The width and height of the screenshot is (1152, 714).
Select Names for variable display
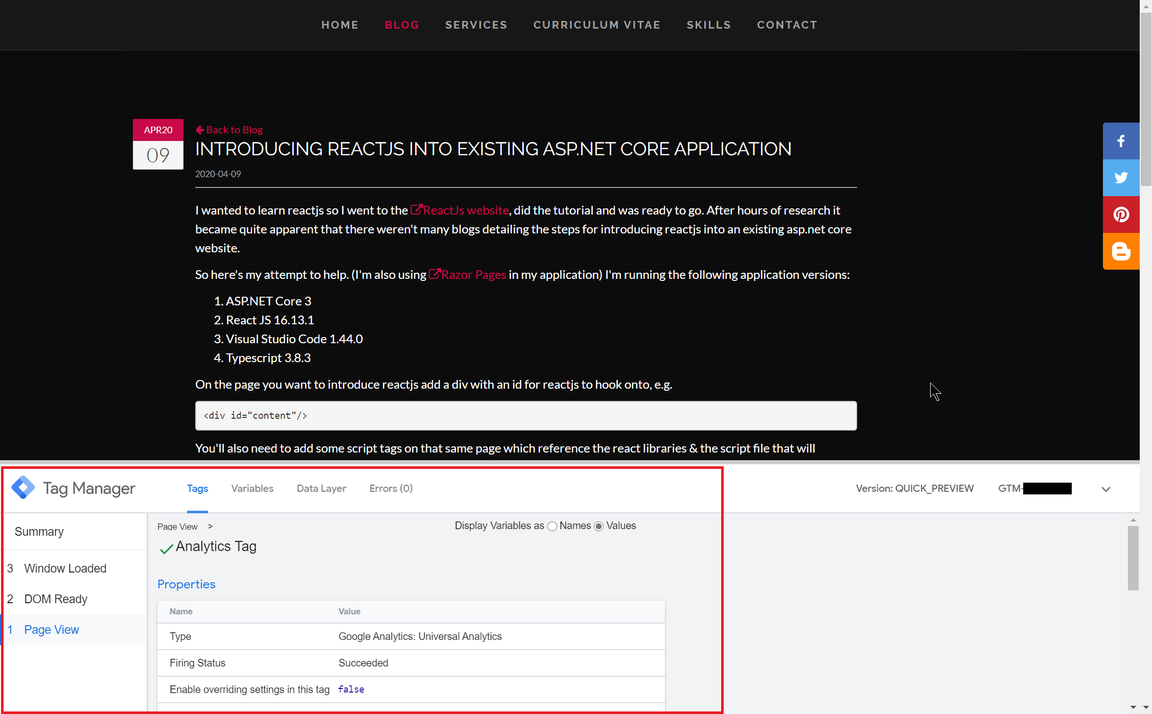[552, 526]
